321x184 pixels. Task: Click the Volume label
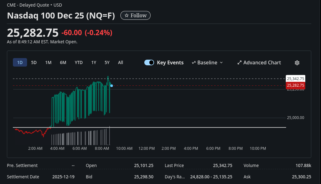251,165
